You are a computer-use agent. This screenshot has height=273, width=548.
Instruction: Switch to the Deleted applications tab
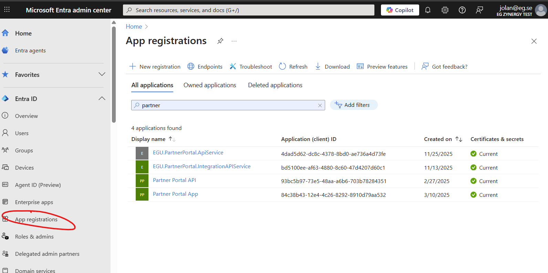point(275,85)
